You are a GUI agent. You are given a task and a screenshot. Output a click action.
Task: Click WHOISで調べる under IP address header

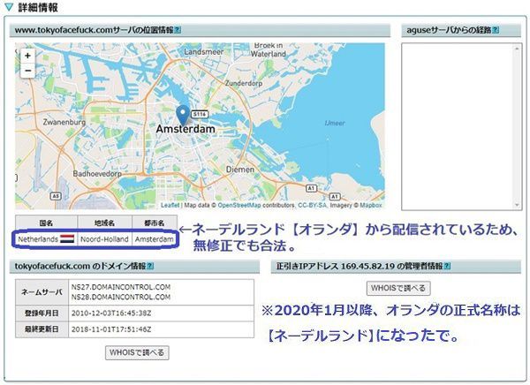point(398,288)
